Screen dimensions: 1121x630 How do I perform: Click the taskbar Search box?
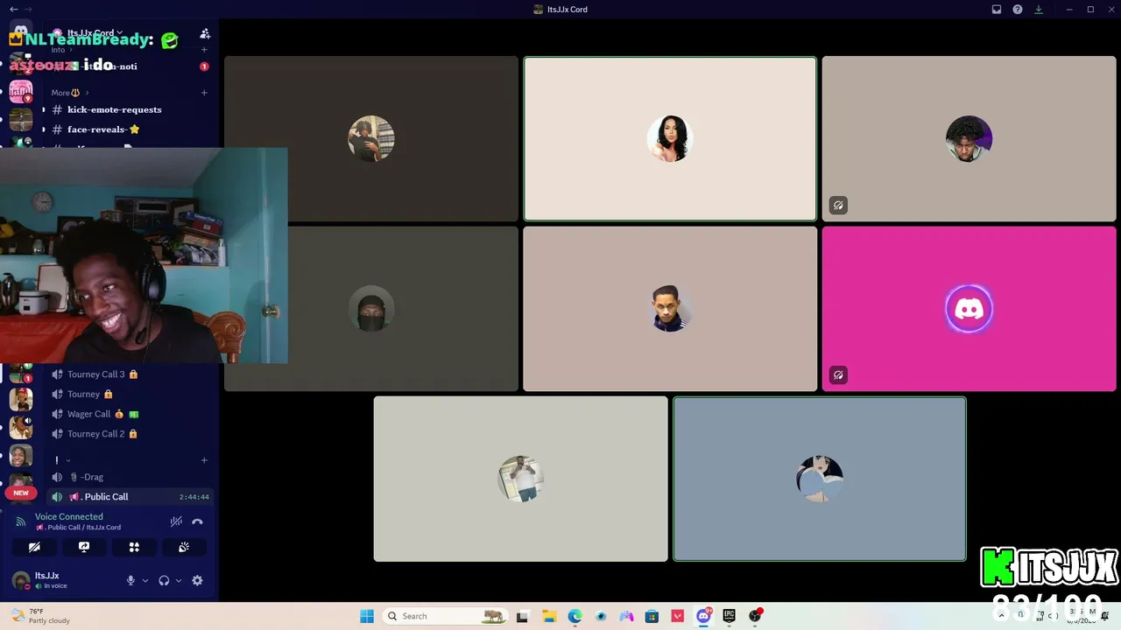tap(446, 616)
